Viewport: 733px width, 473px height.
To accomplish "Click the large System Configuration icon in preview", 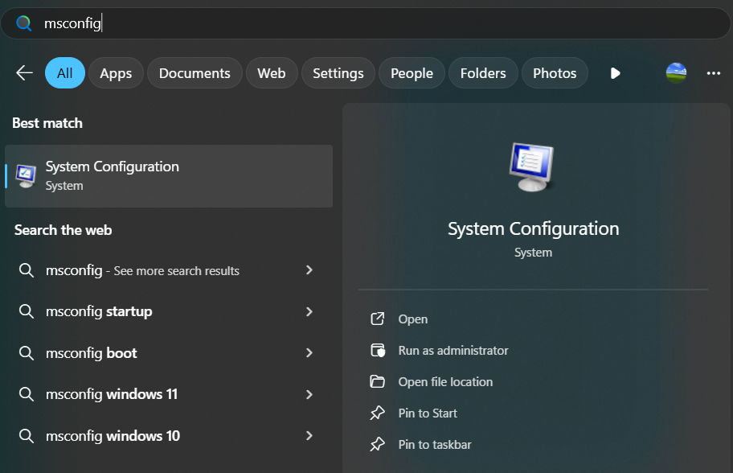I will pos(532,167).
